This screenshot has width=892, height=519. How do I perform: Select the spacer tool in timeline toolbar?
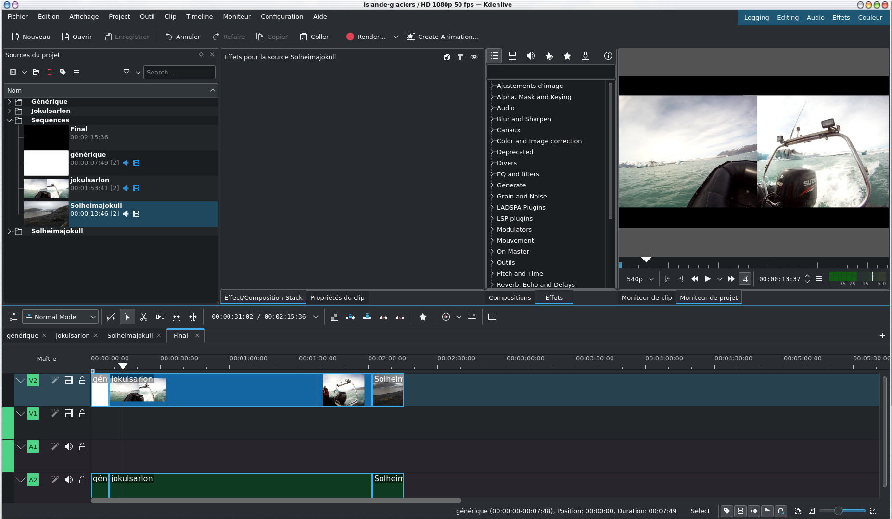tap(160, 317)
